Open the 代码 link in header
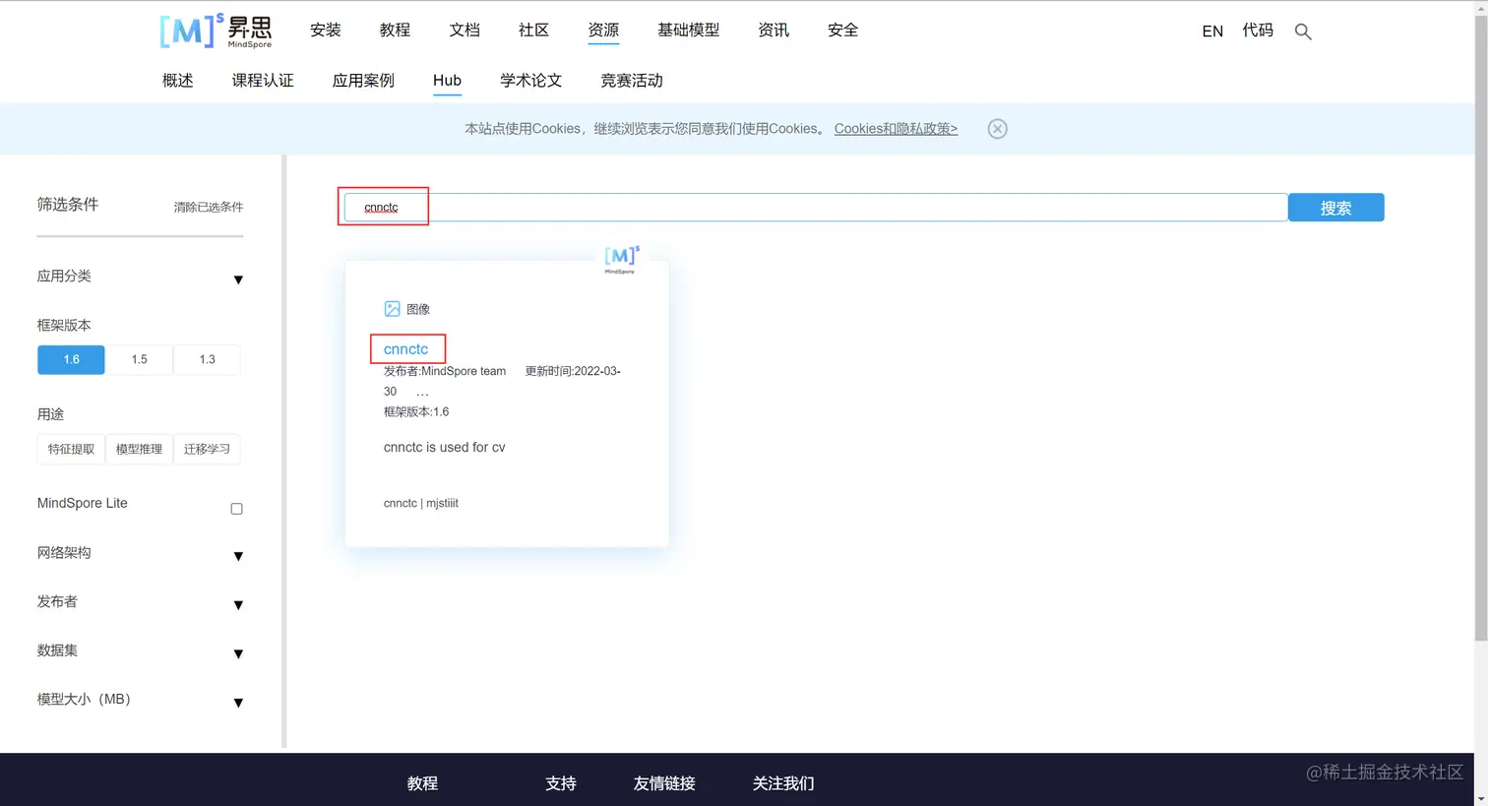The width and height of the screenshot is (1488, 806). point(1258,31)
